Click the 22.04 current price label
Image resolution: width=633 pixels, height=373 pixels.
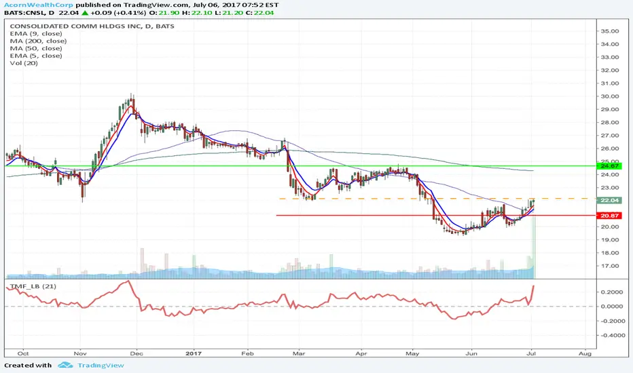pyautogui.click(x=609, y=201)
